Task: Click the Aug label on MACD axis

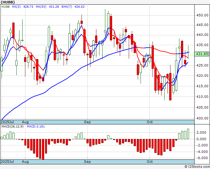Action: (25, 162)
